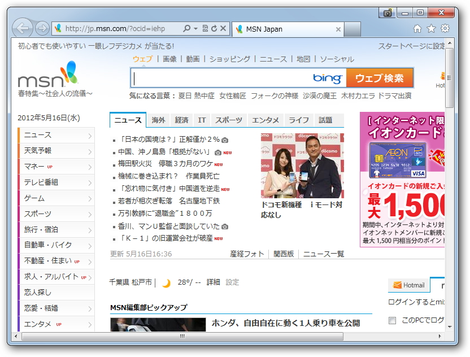This screenshot has width=470, height=357.
Task: Toggle Compatibility View icon in address bar
Action: click(205, 28)
